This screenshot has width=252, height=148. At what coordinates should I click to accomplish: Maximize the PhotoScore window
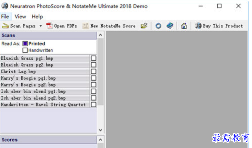point(219,6)
